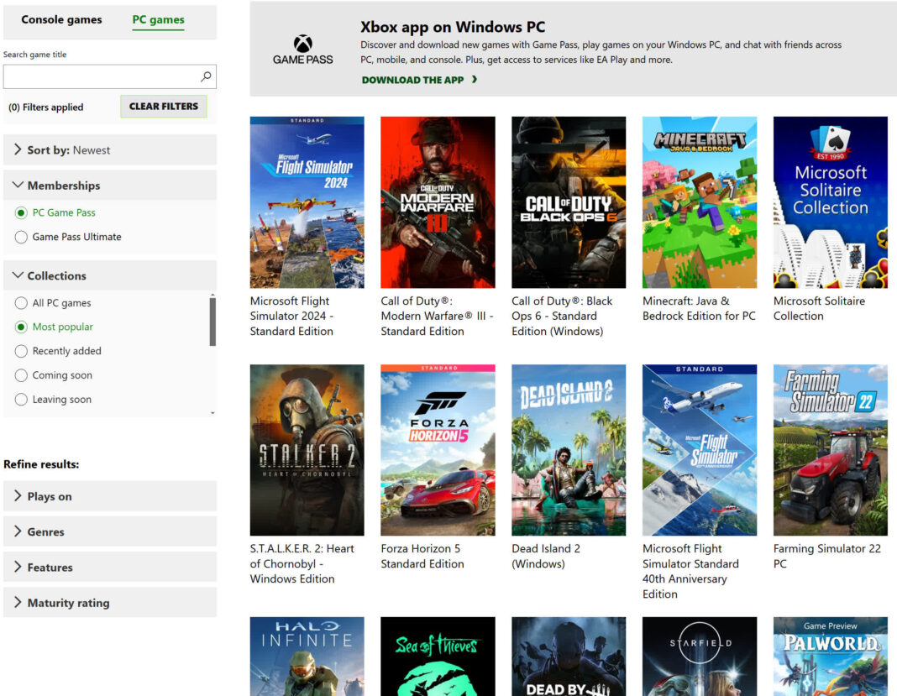Open Forza Horizon 5 cover art
This screenshot has width=897, height=696.
[438, 450]
